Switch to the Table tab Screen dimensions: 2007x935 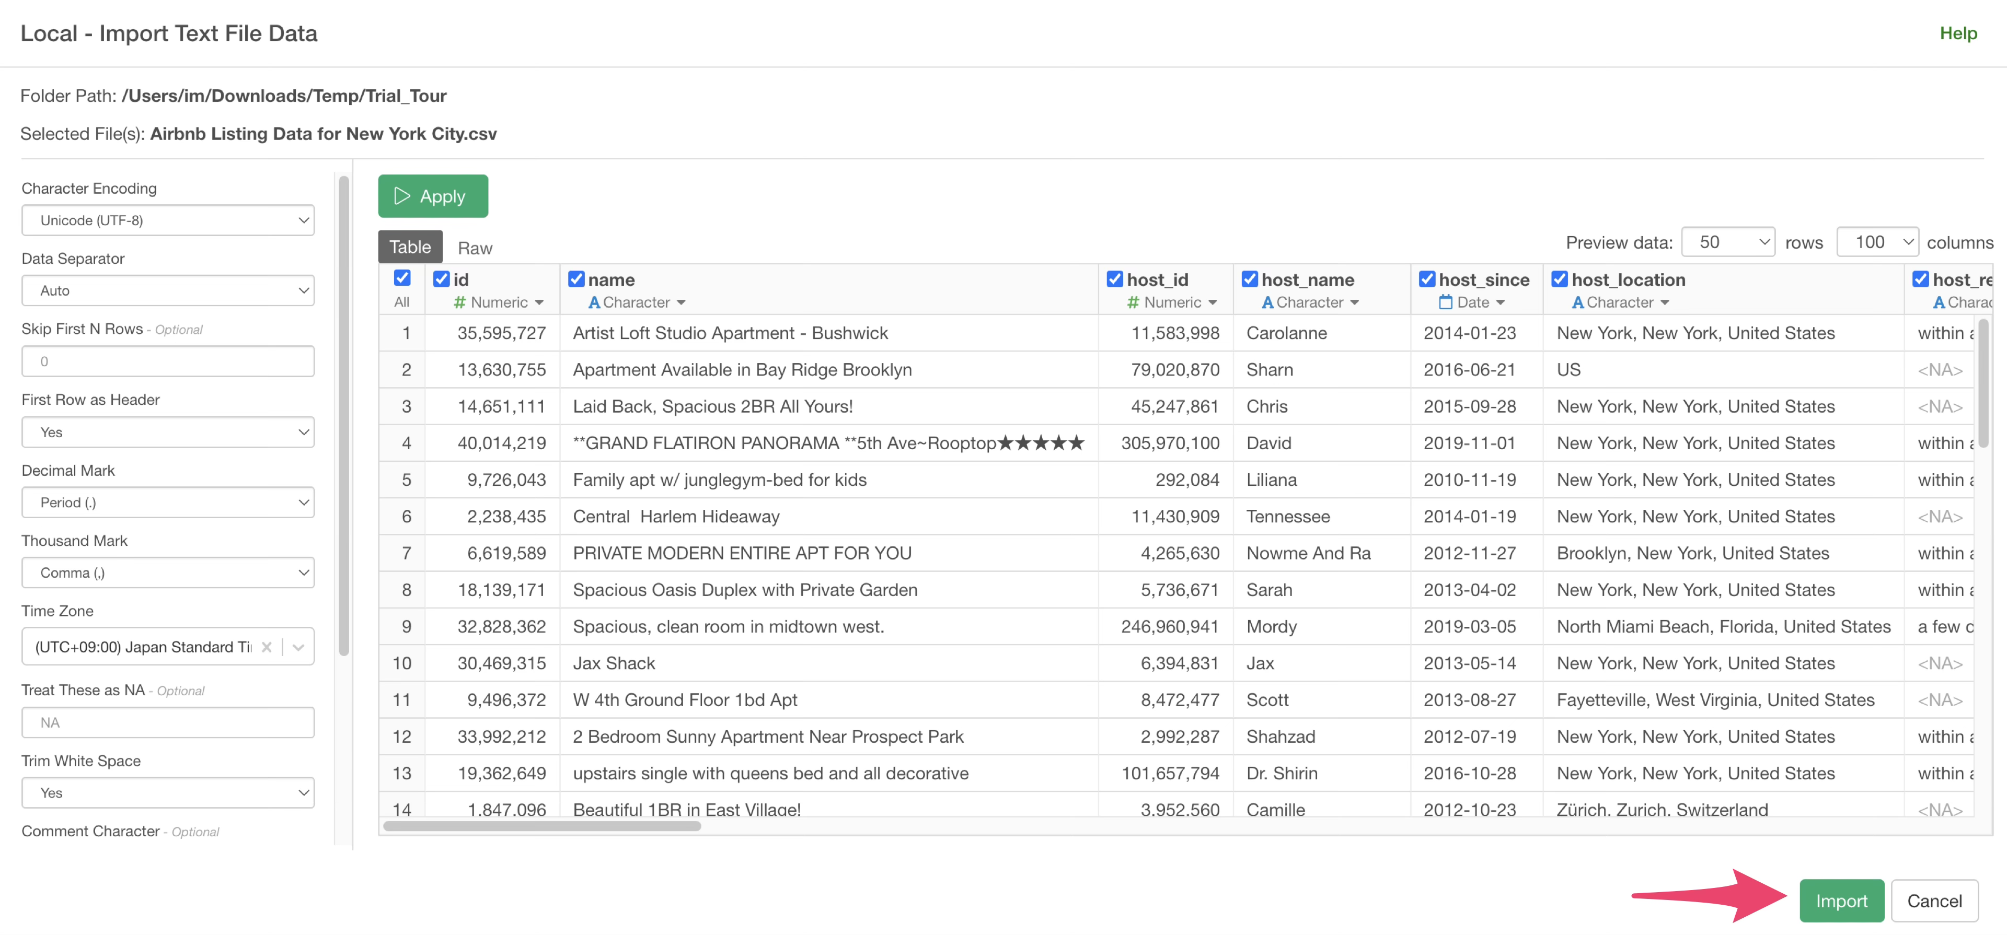(x=410, y=247)
